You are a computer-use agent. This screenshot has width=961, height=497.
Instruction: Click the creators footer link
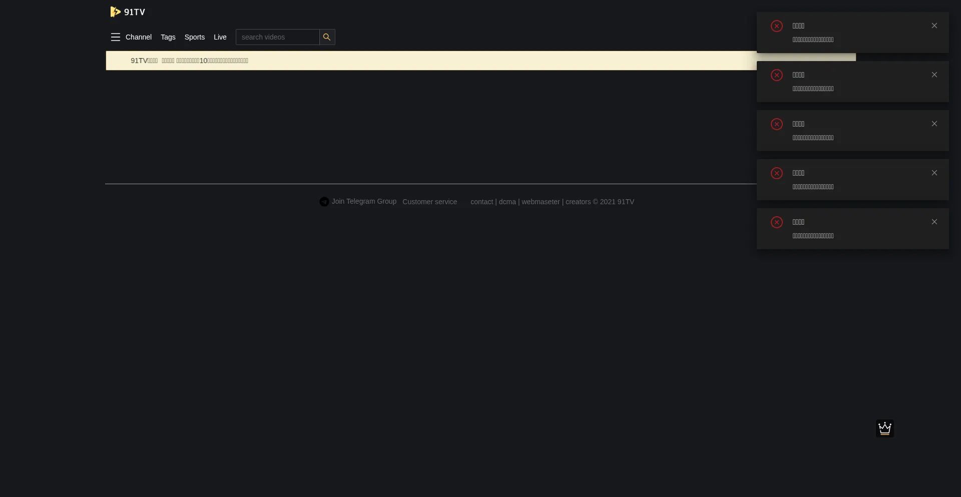point(578,202)
